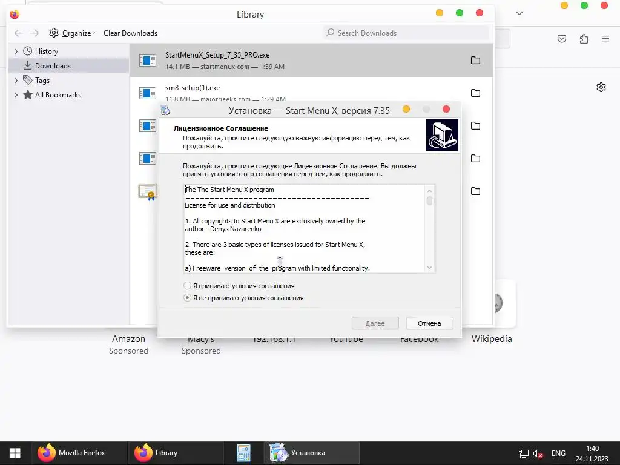620x465 pixels.
Task: Click the Save to Pocket icon in Firefox
Action: point(561,39)
